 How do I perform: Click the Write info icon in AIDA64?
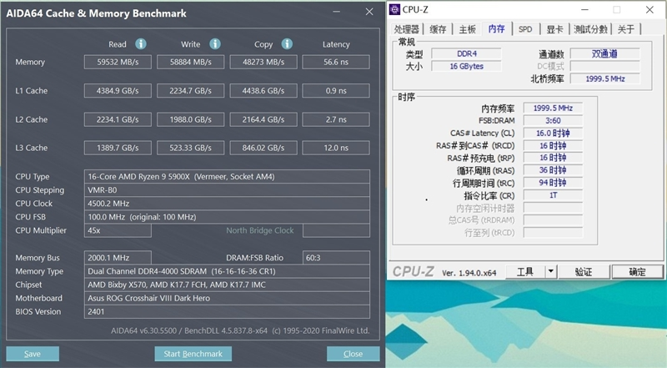click(215, 44)
